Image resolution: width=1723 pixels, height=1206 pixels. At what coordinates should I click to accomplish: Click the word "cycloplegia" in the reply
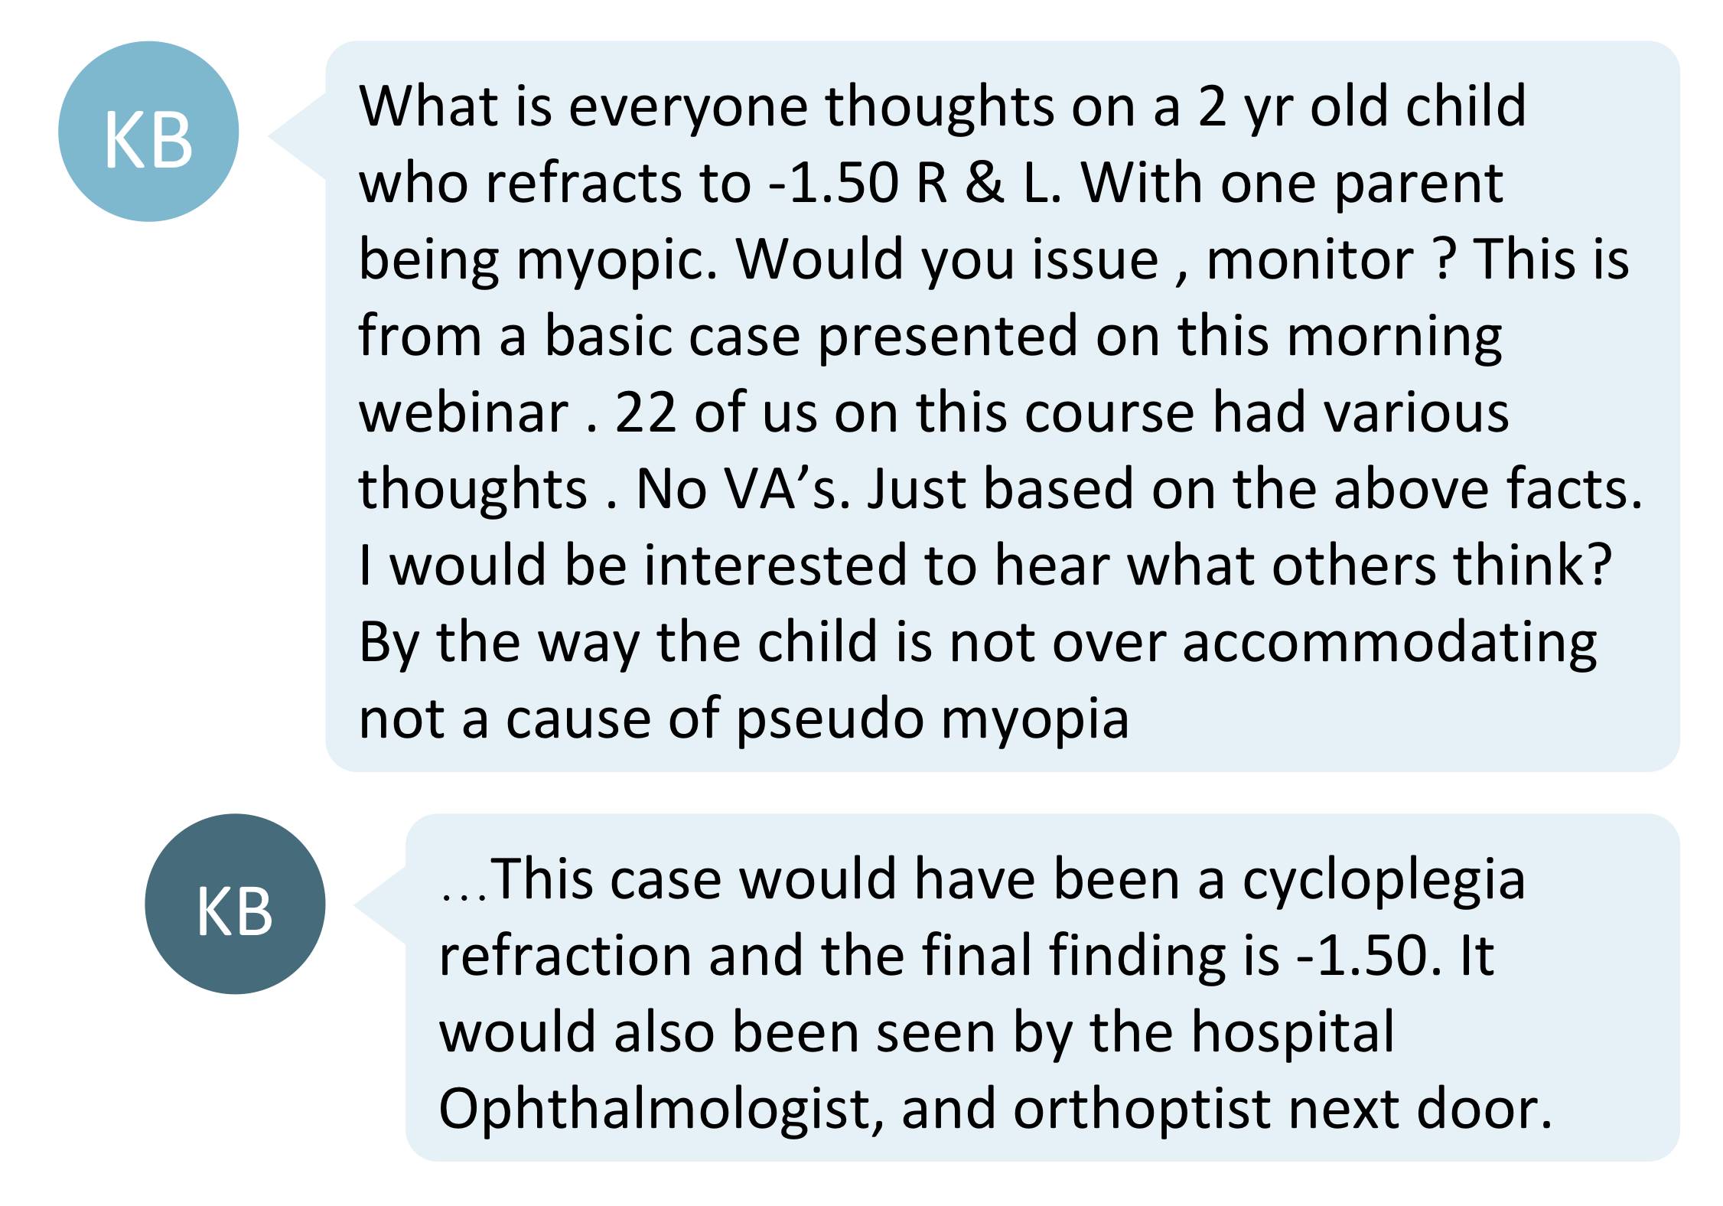(1384, 881)
